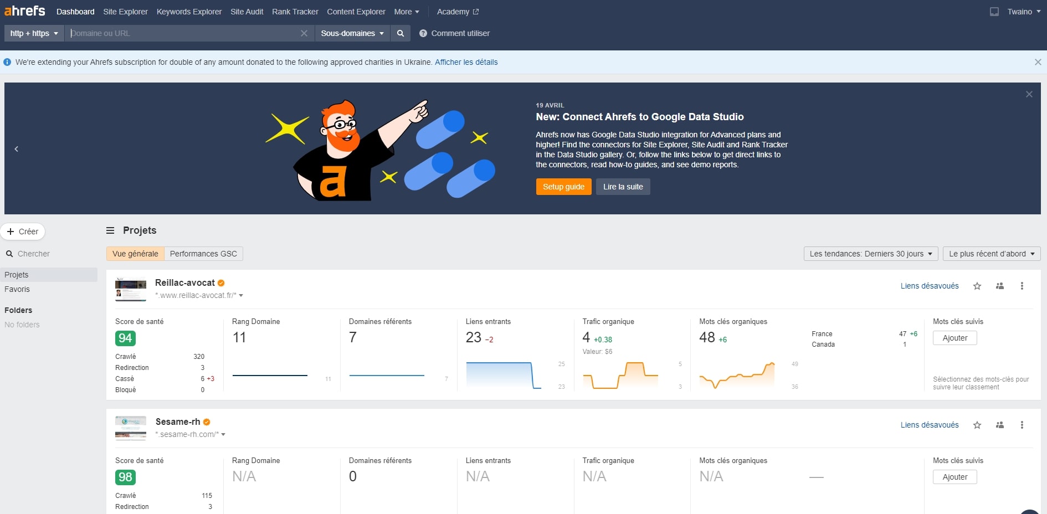Click Ajouter for Sesame-rh tracked keywords

point(955,477)
